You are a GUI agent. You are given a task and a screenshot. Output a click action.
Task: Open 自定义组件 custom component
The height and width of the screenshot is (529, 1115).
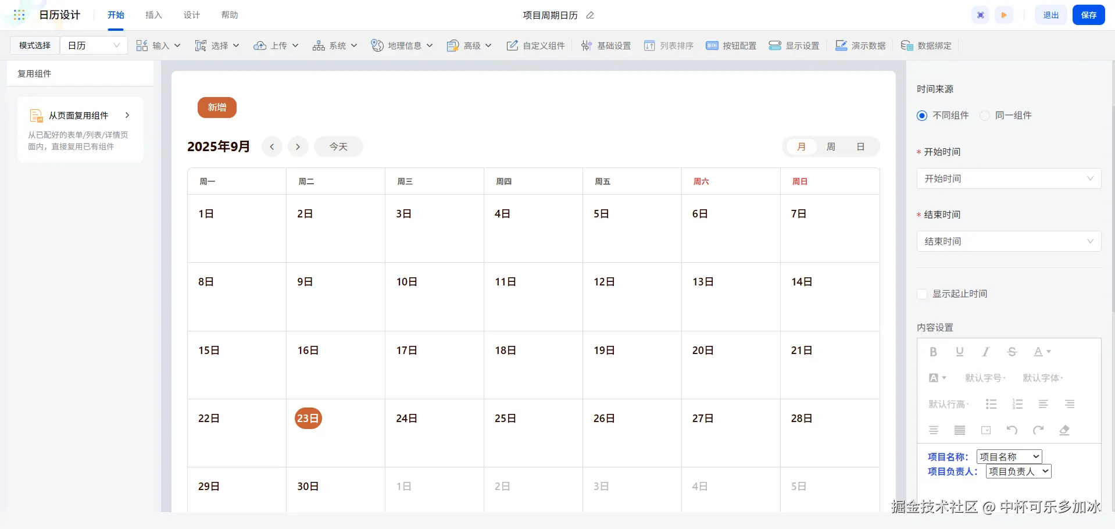tap(535, 45)
